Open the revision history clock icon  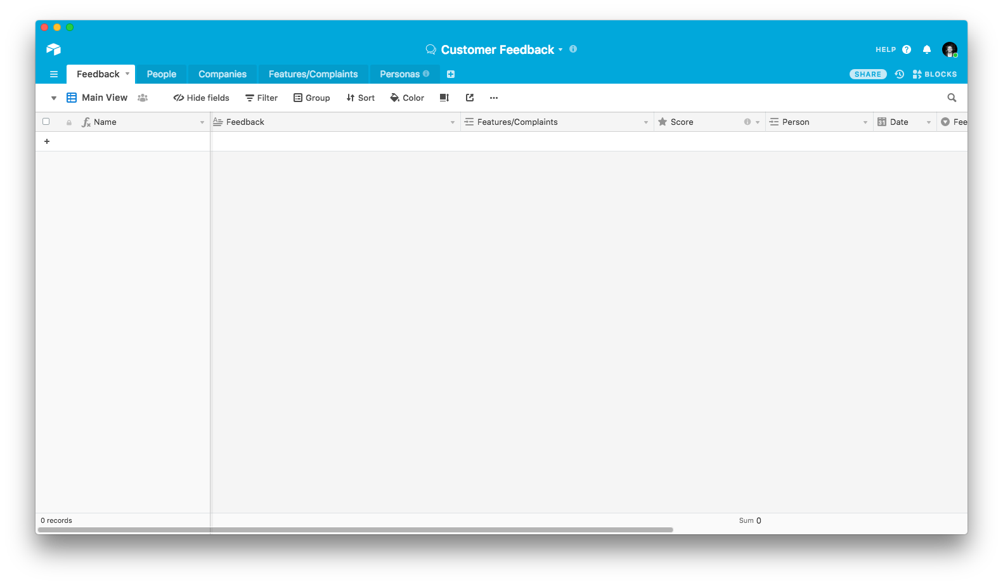coord(899,74)
